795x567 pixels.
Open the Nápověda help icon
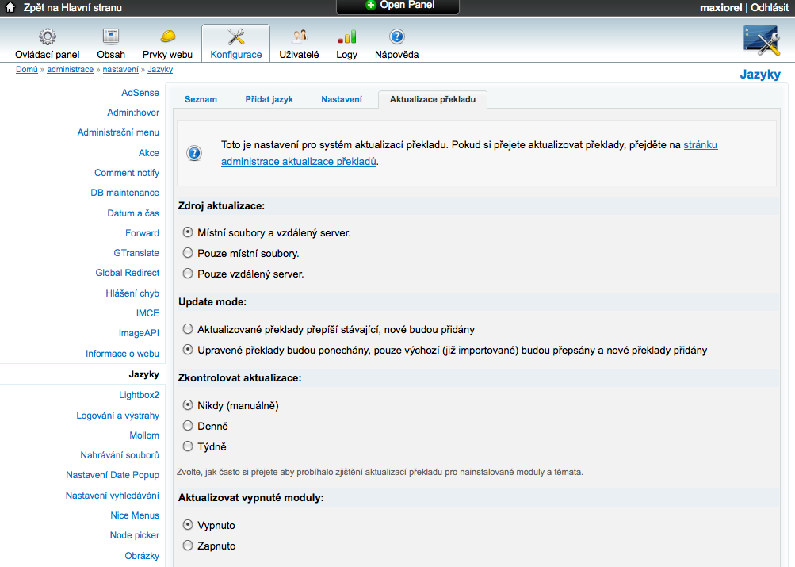click(396, 36)
